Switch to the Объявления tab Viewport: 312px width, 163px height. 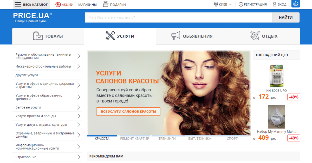coord(192,36)
